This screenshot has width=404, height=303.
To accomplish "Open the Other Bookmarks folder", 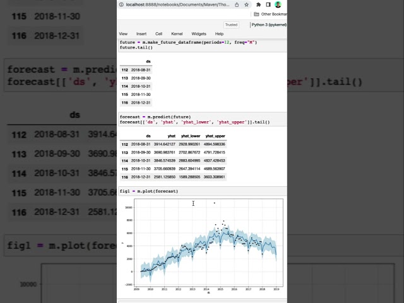I will (271, 14).
